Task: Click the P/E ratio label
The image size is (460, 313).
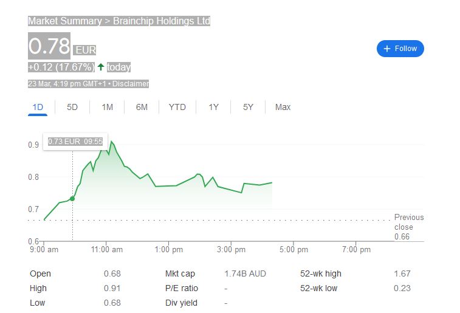Action: point(182,288)
